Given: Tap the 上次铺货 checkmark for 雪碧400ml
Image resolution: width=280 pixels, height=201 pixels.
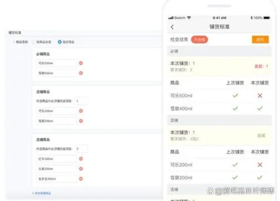Looking at the screenshot, I should click(235, 108).
